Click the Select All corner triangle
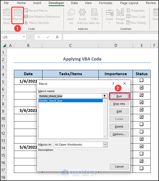The width and height of the screenshot is (159, 181). coord(4,46)
